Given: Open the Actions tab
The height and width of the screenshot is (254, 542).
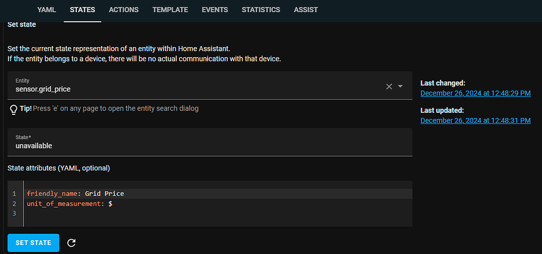Looking at the screenshot, I should (x=124, y=10).
